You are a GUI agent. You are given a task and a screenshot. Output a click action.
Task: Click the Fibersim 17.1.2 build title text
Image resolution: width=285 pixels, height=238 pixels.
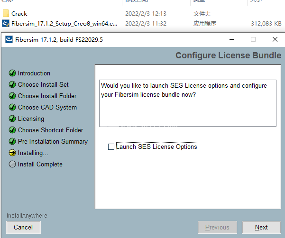59,40
